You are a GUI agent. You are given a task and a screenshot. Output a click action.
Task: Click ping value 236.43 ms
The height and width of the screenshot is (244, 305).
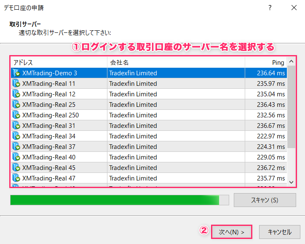pos(271,104)
